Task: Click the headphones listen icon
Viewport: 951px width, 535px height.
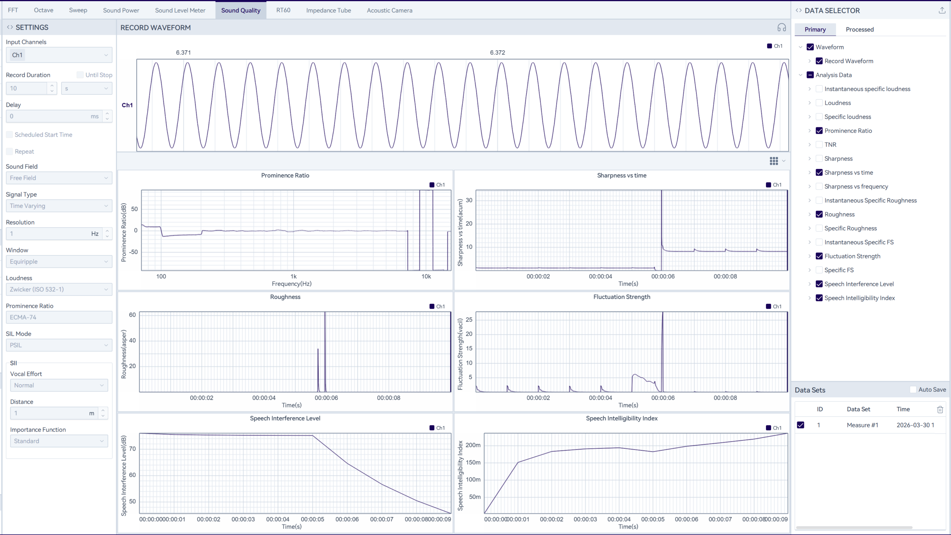Action: pos(782,27)
